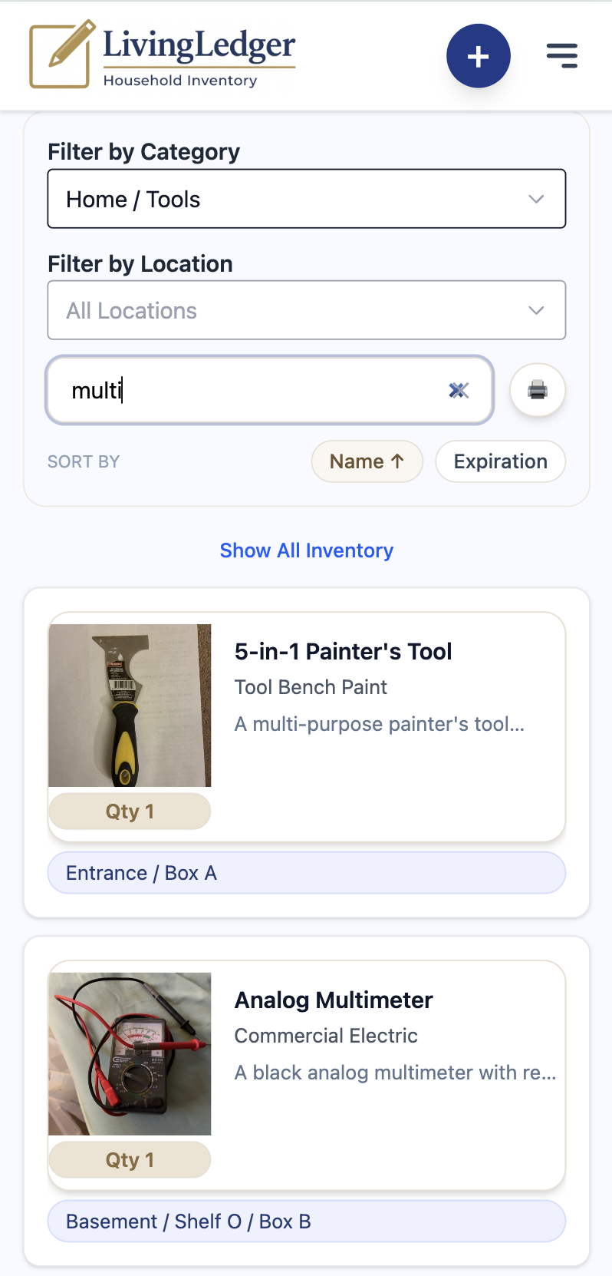Click the category dropdown chevron icon
612x1276 pixels.
(536, 199)
